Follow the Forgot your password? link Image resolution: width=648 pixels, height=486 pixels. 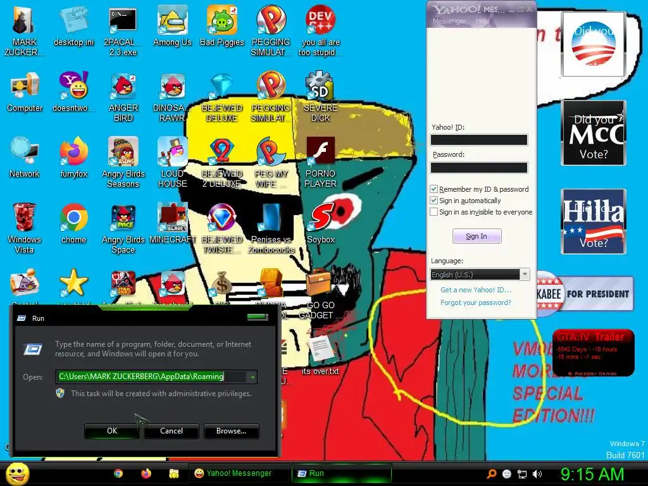pyautogui.click(x=476, y=302)
